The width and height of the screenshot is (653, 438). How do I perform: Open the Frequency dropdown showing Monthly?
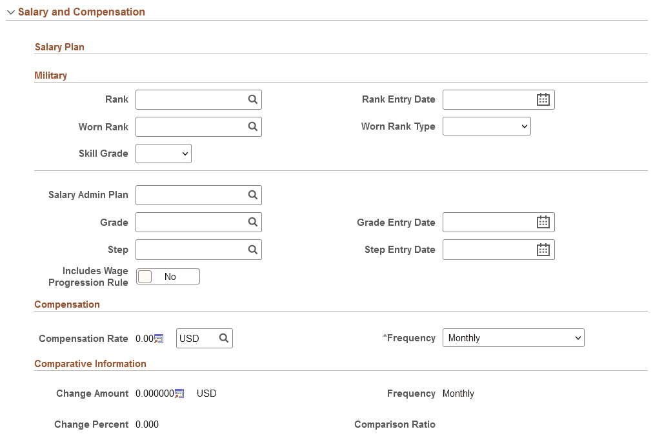click(513, 337)
